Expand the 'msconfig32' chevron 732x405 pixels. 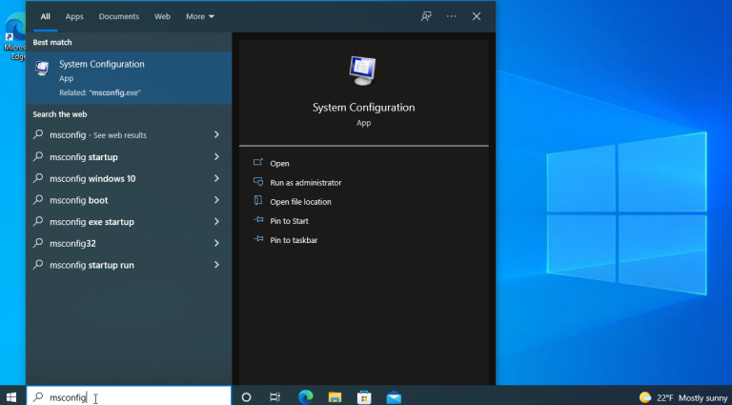tap(216, 243)
